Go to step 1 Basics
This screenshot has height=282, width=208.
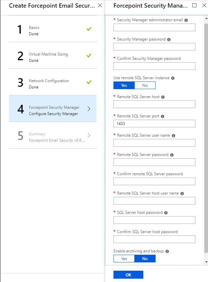[x=53, y=29]
